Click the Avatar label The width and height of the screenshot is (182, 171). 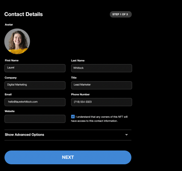click(x=9, y=25)
